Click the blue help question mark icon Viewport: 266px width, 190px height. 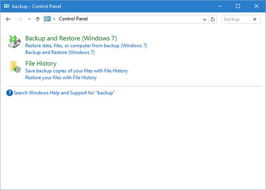pyautogui.click(x=10, y=93)
